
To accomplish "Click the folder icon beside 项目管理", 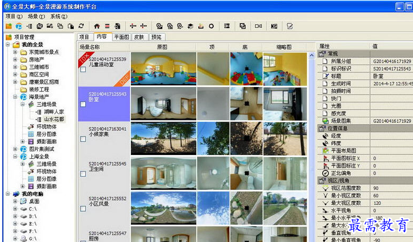I will 8,37.
